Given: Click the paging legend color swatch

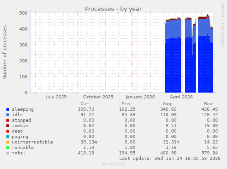Looking at the screenshot, I should click(8, 137).
